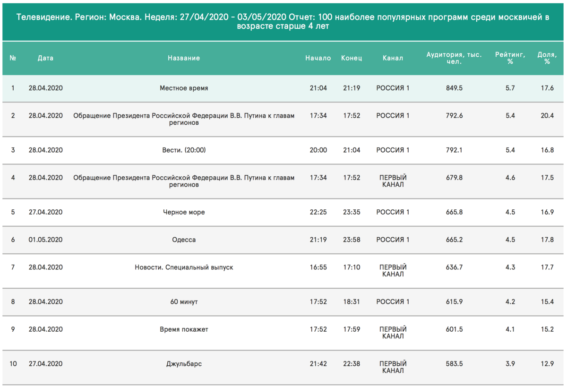Click start time 20:00 in the Вести row
Viewport: 567px width, 387px height.
tap(318, 150)
